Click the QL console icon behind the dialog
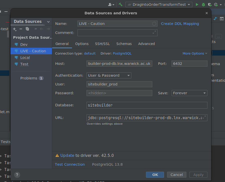Image resolution: width=225 pixels, height=182 pixels. pyautogui.click(x=222, y=19)
